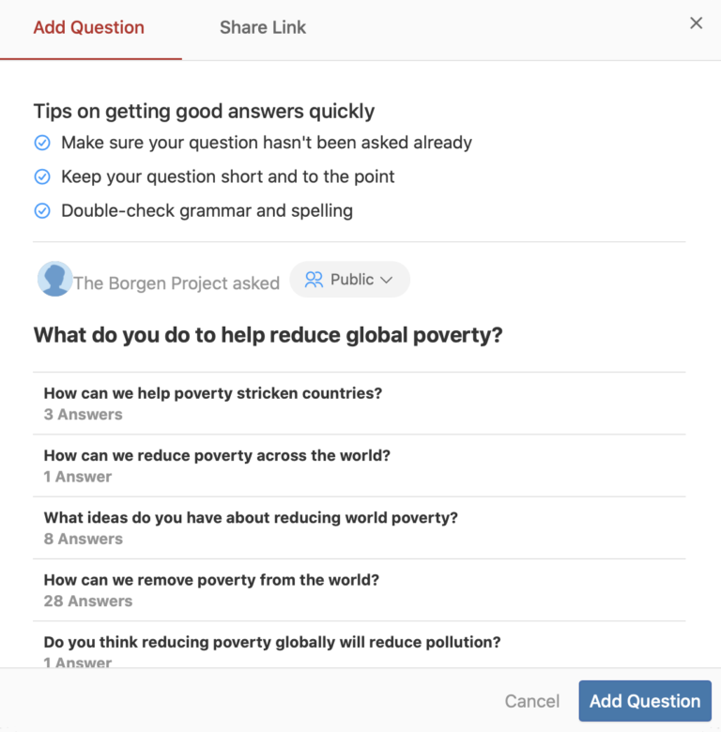The width and height of the screenshot is (721, 732).
Task: Open 'What ideas do you have about reducing world poverty?'
Action: click(x=360, y=527)
